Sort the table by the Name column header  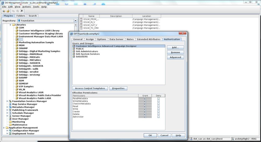(91, 16)
